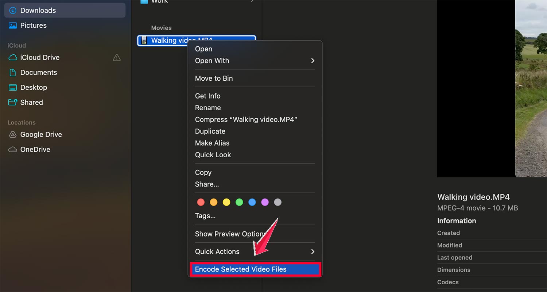Apply the red tag color
The width and height of the screenshot is (547, 292).
coord(201,202)
